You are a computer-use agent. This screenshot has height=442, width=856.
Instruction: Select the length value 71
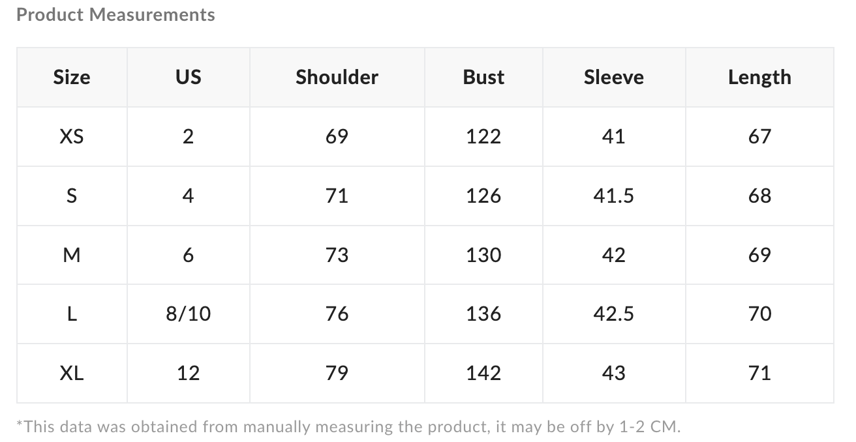[x=759, y=373]
